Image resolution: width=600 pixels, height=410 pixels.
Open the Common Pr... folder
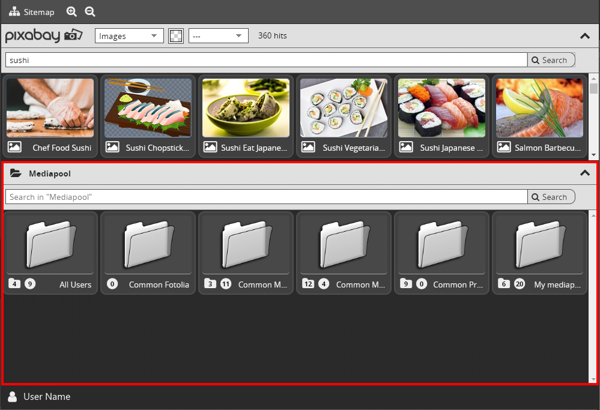pos(442,253)
